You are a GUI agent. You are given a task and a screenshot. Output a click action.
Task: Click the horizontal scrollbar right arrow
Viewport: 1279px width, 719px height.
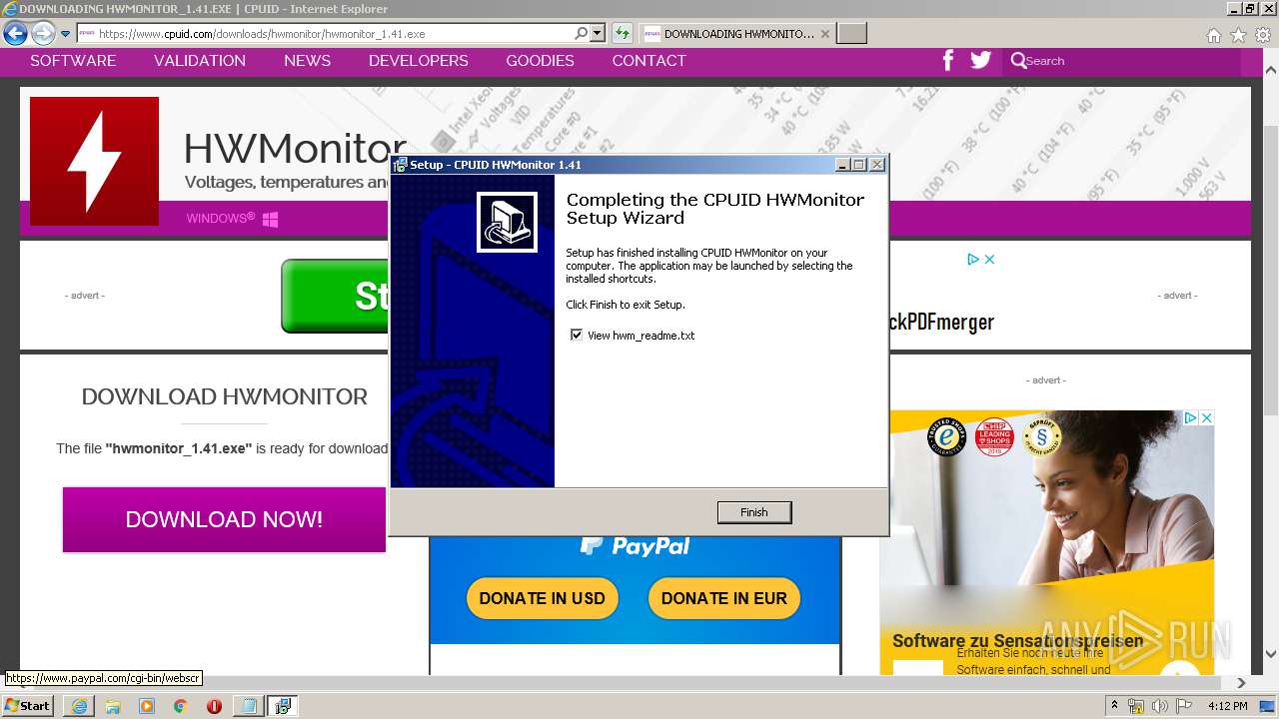[1241, 683]
